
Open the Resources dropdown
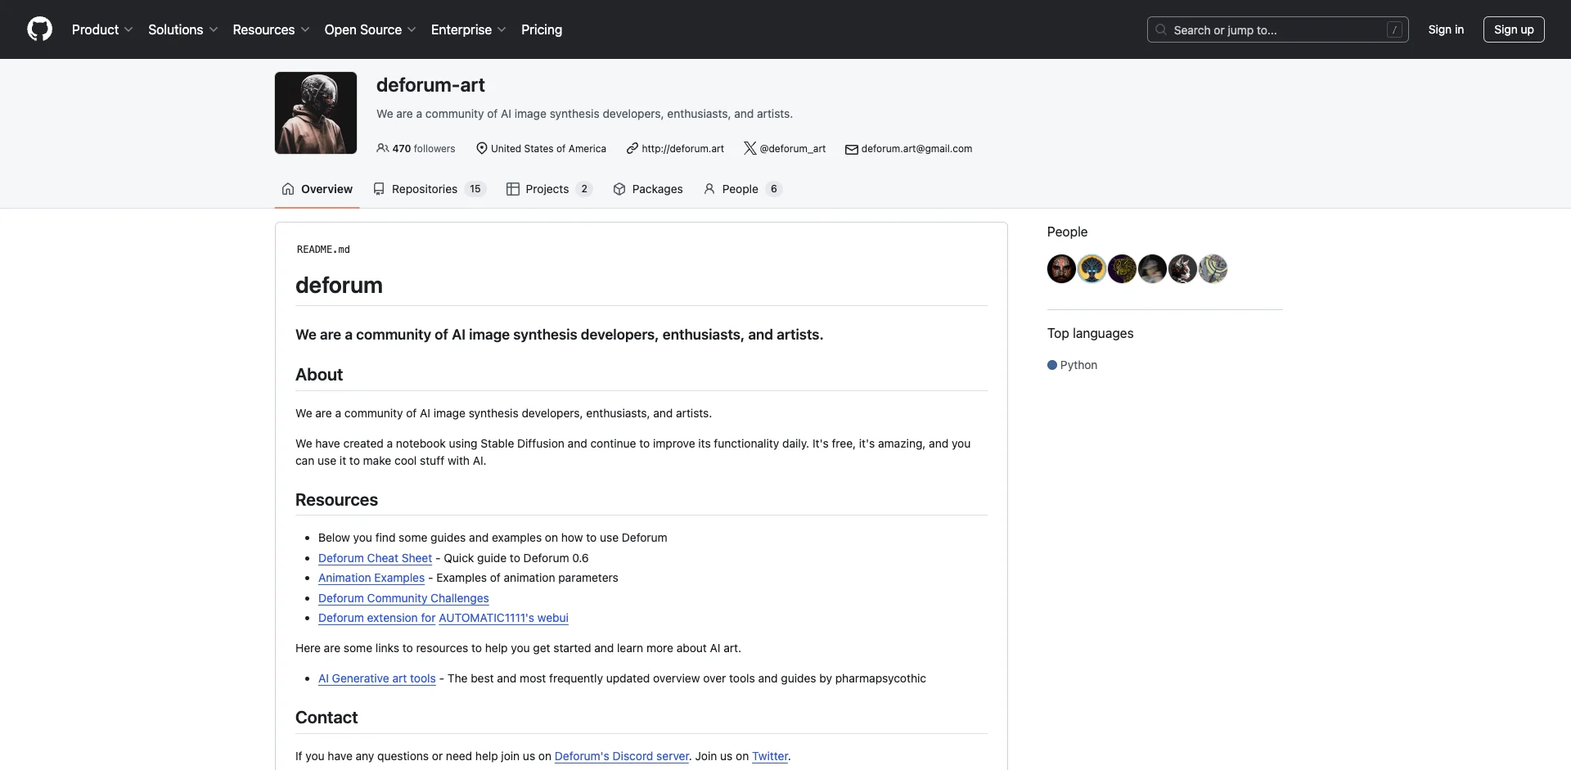[271, 29]
